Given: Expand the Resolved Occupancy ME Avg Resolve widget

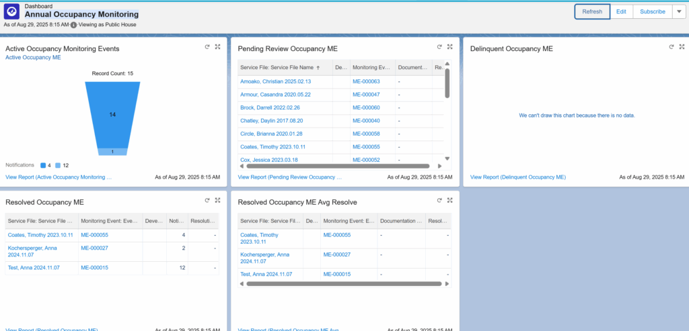Looking at the screenshot, I should pyautogui.click(x=449, y=200).
